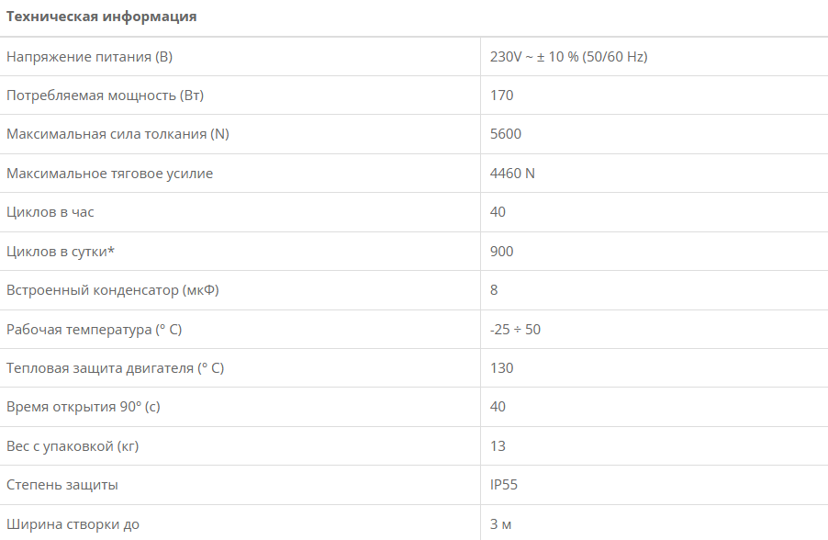
Task: Click the Встроенный конденсатор (мкФ) label
Action: (113, 290)
